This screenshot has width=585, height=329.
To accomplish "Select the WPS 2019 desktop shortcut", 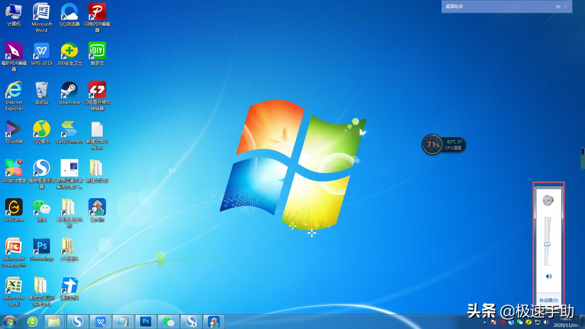I will pyautogui.click(x=42, y=54).
